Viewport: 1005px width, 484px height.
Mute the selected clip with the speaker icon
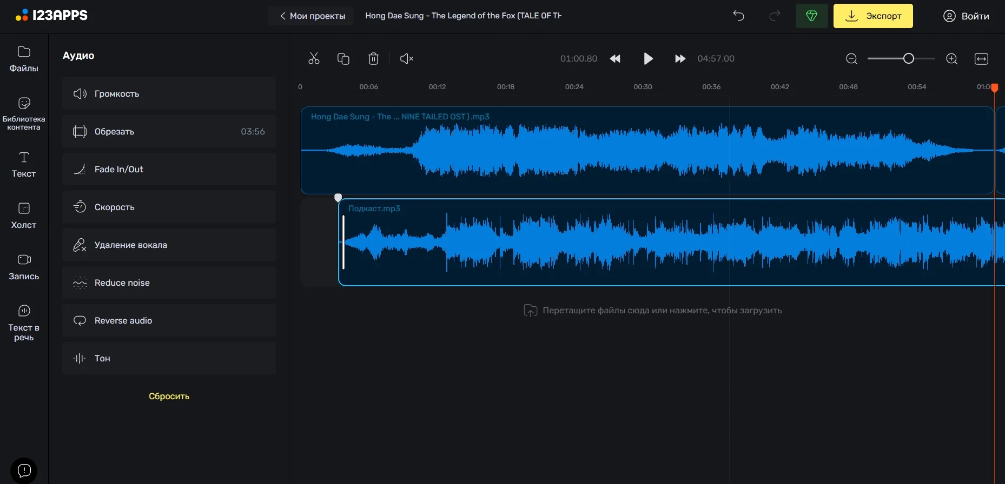[x=407, y=59]
